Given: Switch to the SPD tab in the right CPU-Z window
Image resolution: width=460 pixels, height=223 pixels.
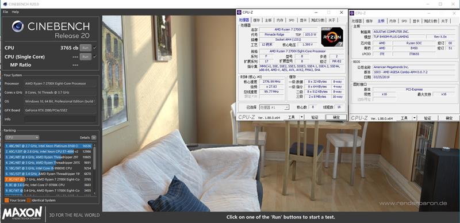Looking at the screenshot, I should click(404, 21).
